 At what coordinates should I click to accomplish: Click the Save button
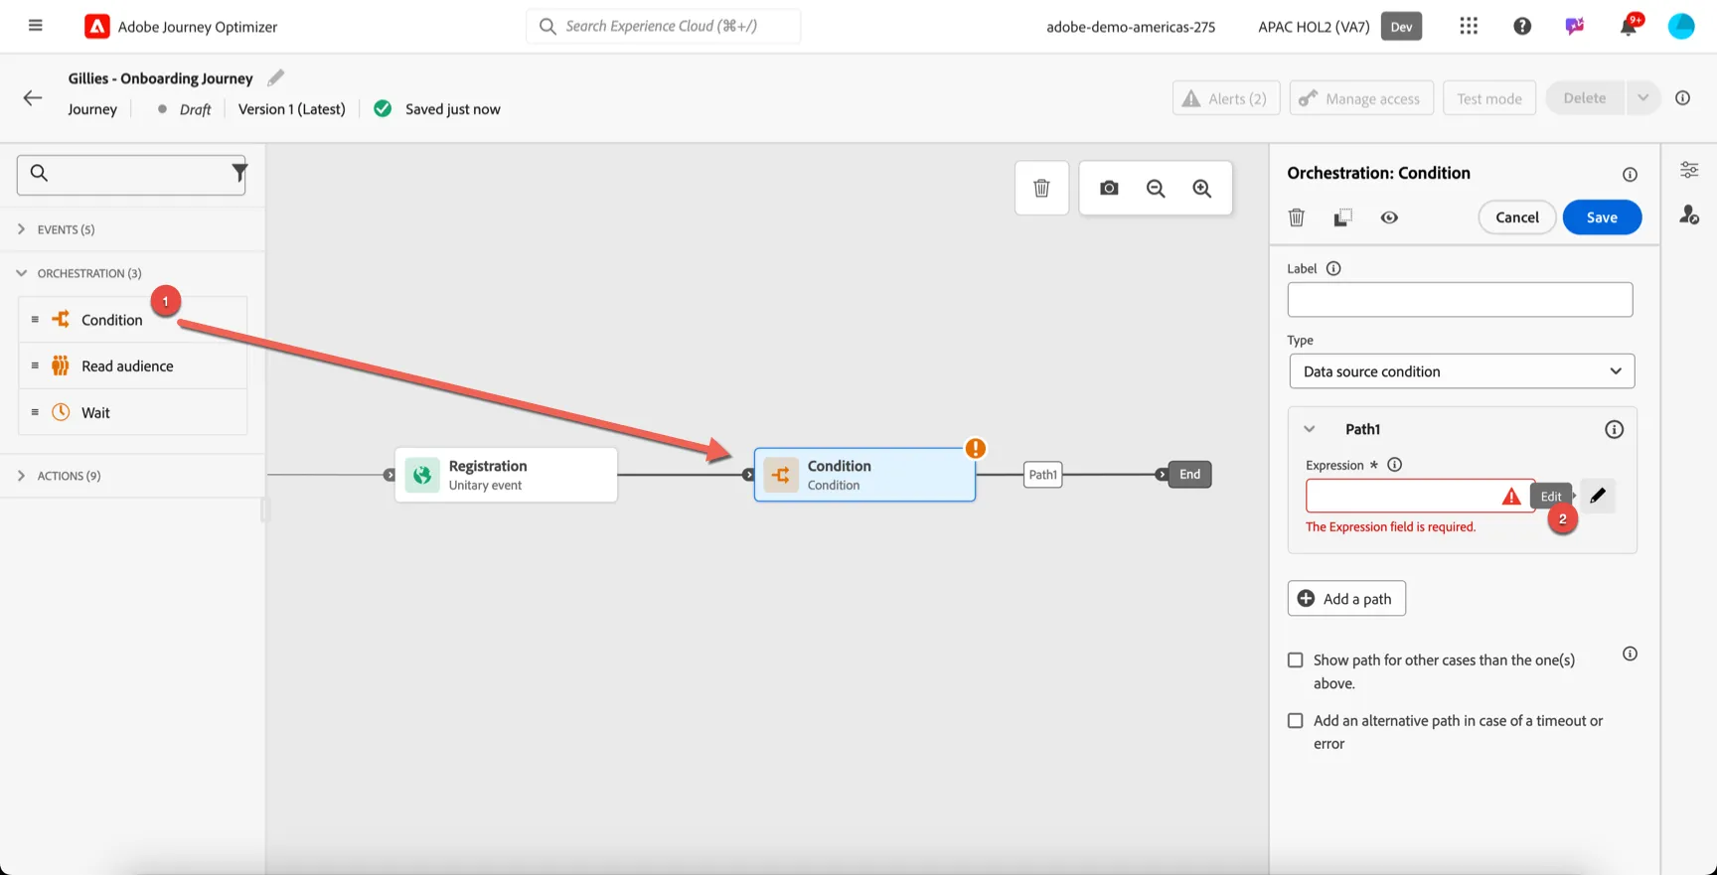1602,218
